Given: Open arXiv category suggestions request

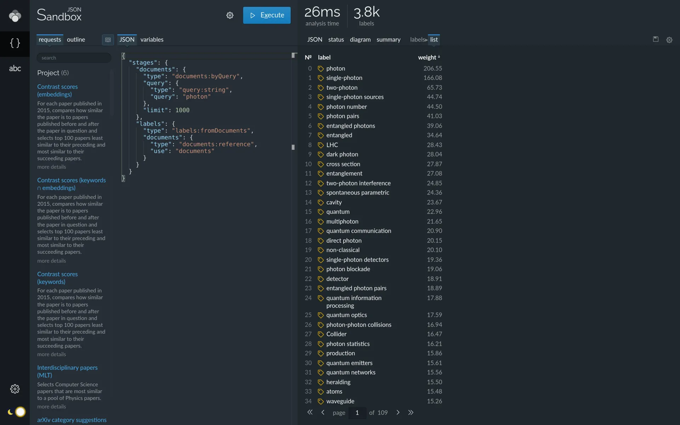Looking at the screenshot, I should 72,420.
